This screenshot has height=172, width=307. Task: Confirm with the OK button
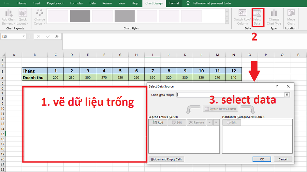tap(262, 159)
